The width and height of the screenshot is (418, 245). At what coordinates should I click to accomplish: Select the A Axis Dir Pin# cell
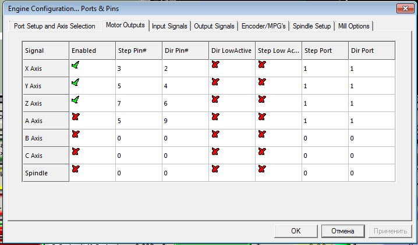point(185,121)
